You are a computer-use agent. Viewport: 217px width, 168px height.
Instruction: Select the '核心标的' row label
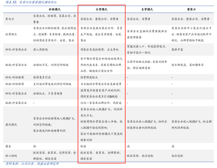[11, 156]
